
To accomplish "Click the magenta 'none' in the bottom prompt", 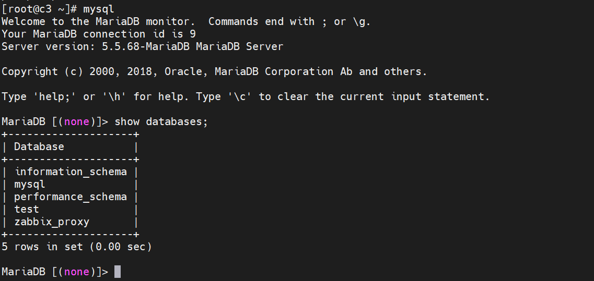I will click(77, 272).
